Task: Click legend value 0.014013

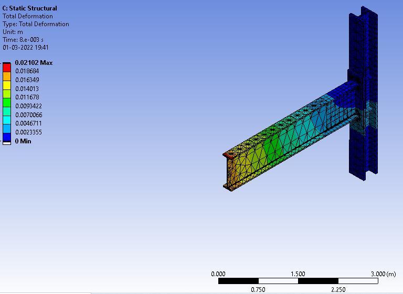Action: pyautogui.click(x=27, y=89)
